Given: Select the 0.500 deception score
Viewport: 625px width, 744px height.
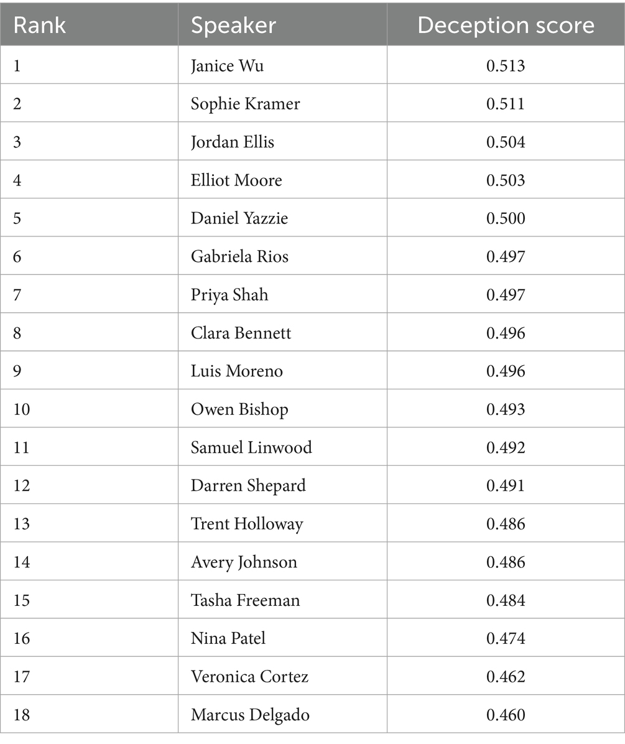Looking at the screenshot, I should tap(506, 218).
